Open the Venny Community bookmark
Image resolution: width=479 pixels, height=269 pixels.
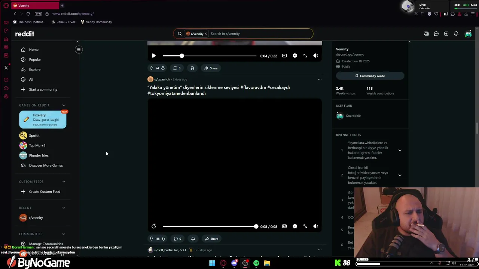pos(96,22)
